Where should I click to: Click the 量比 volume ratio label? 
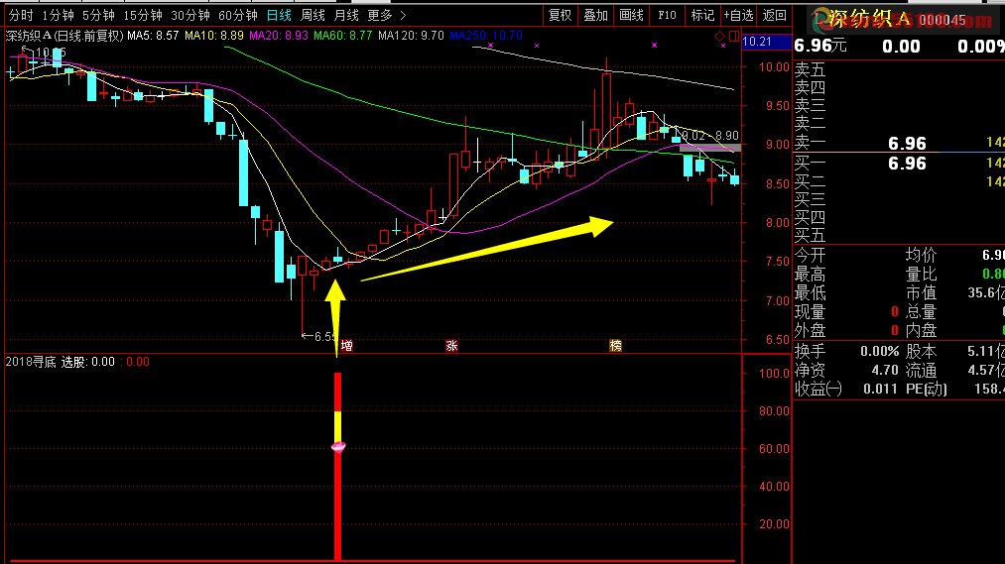[921, 274]
